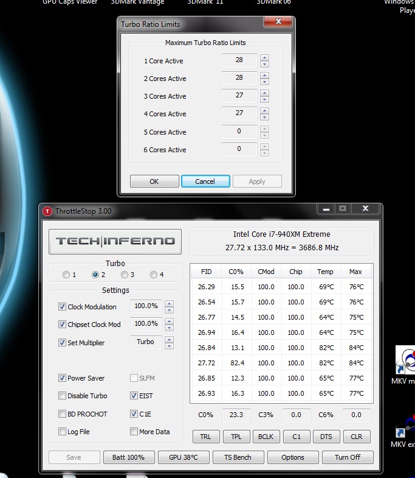Uncheck the Set Multiplier checkbox
This screenshot has width=415, height=478.
(x=62, y=343)
